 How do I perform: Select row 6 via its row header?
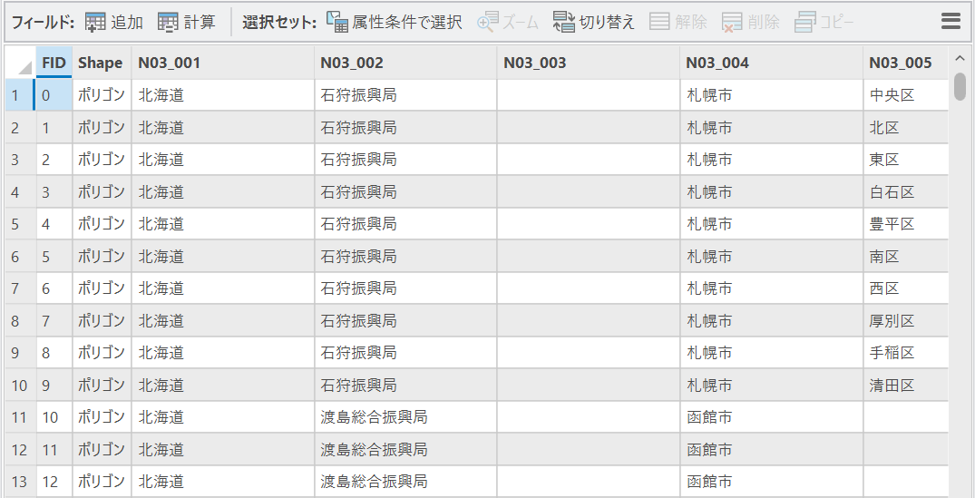[x=16, y=257]
